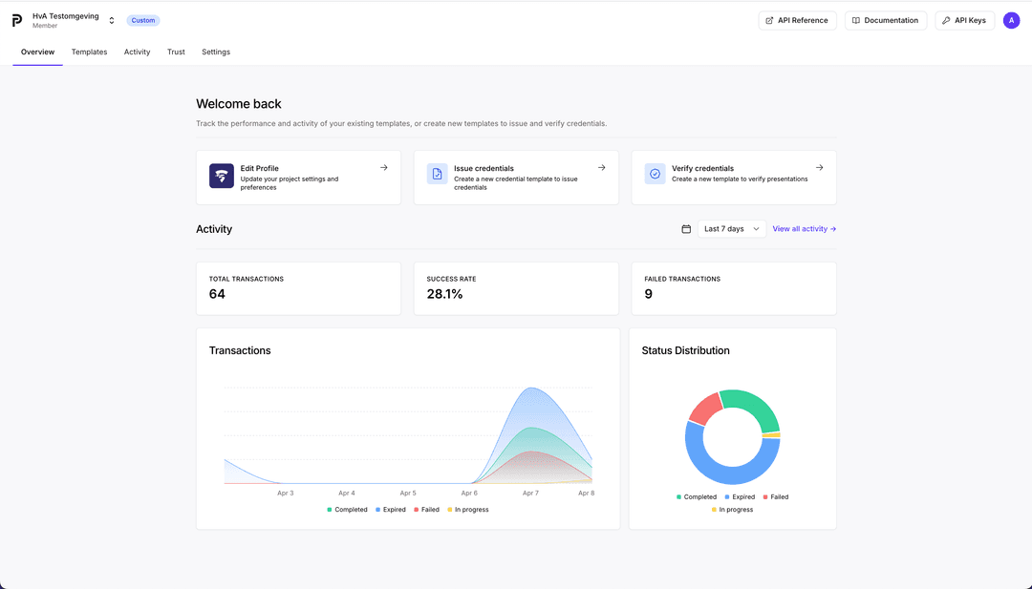1032x589 pixels.
Task: Switch to the Templates tab
Action: 89,52
